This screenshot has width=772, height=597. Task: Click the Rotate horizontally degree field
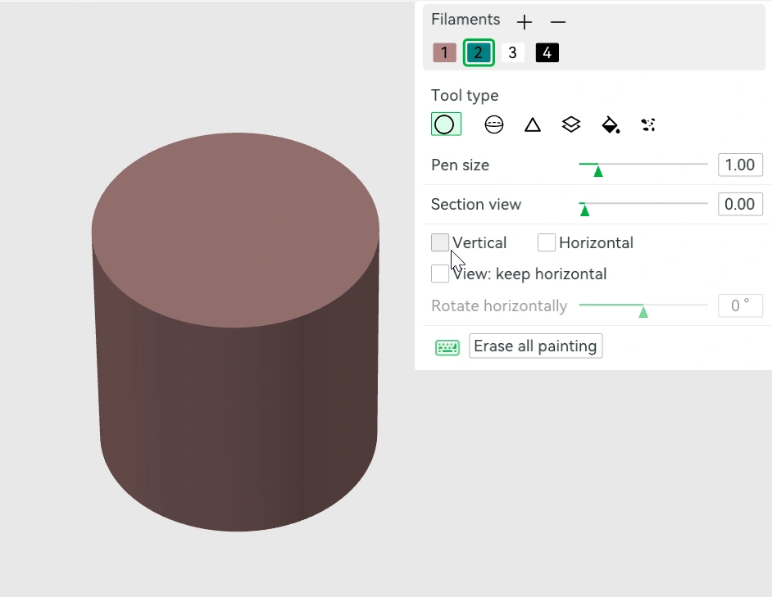pos(740,305)
